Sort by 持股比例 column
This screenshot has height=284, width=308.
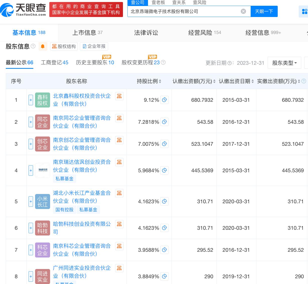[149, 81]
